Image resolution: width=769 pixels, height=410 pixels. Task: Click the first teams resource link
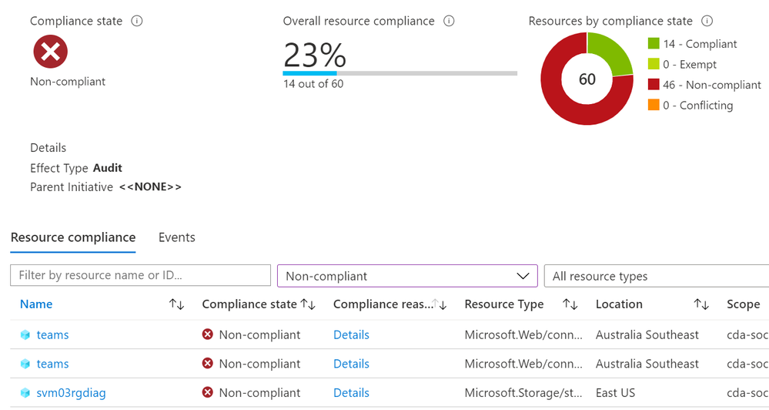[x=52, y=335]
